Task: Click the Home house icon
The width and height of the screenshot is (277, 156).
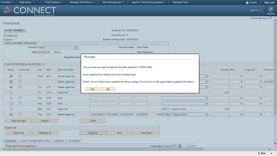Action: (247, 3)
